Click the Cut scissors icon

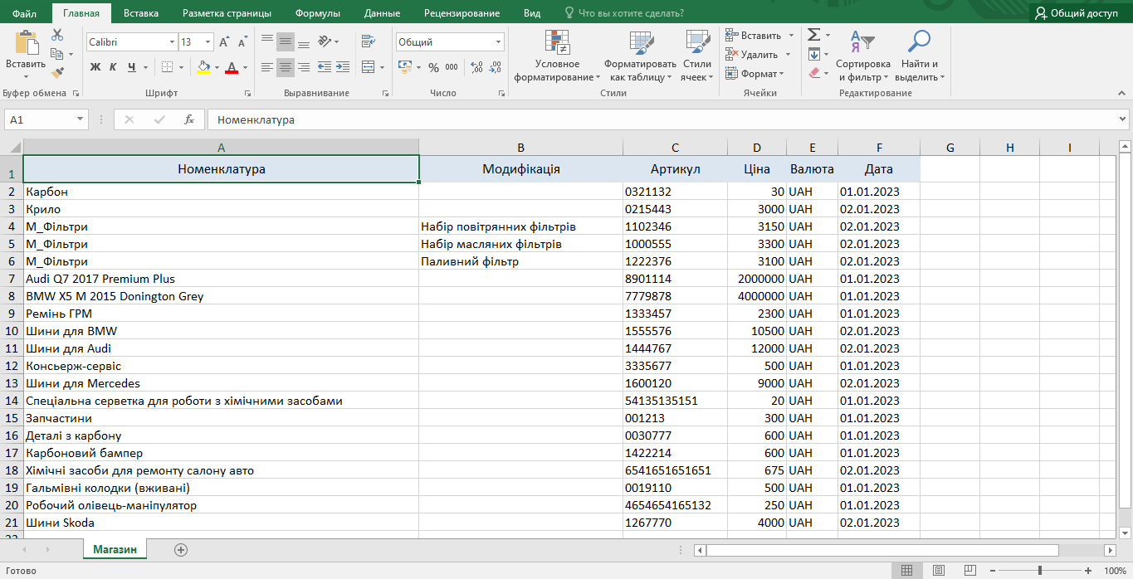57,35
